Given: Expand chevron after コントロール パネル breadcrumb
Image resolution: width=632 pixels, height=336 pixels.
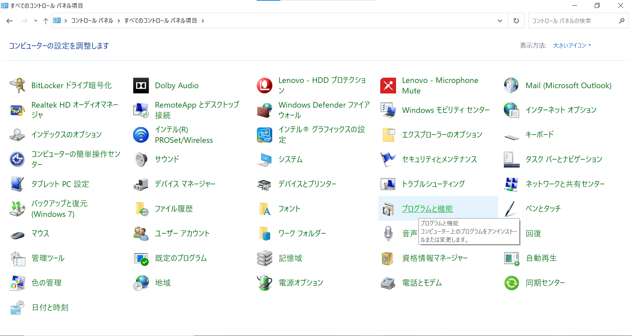Looking at the screenshot, I should tap(119, 21).
